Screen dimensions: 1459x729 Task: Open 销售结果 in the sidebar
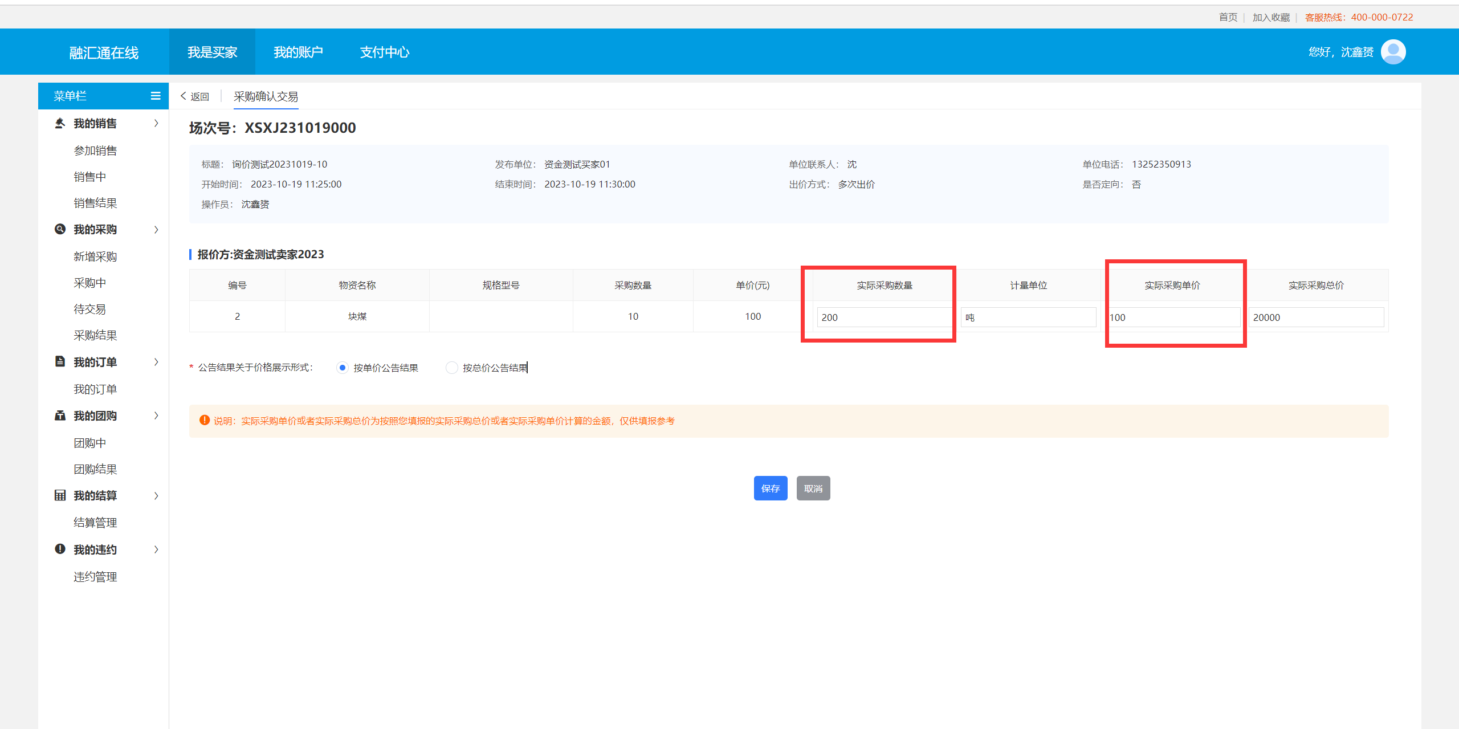(95, 203)
